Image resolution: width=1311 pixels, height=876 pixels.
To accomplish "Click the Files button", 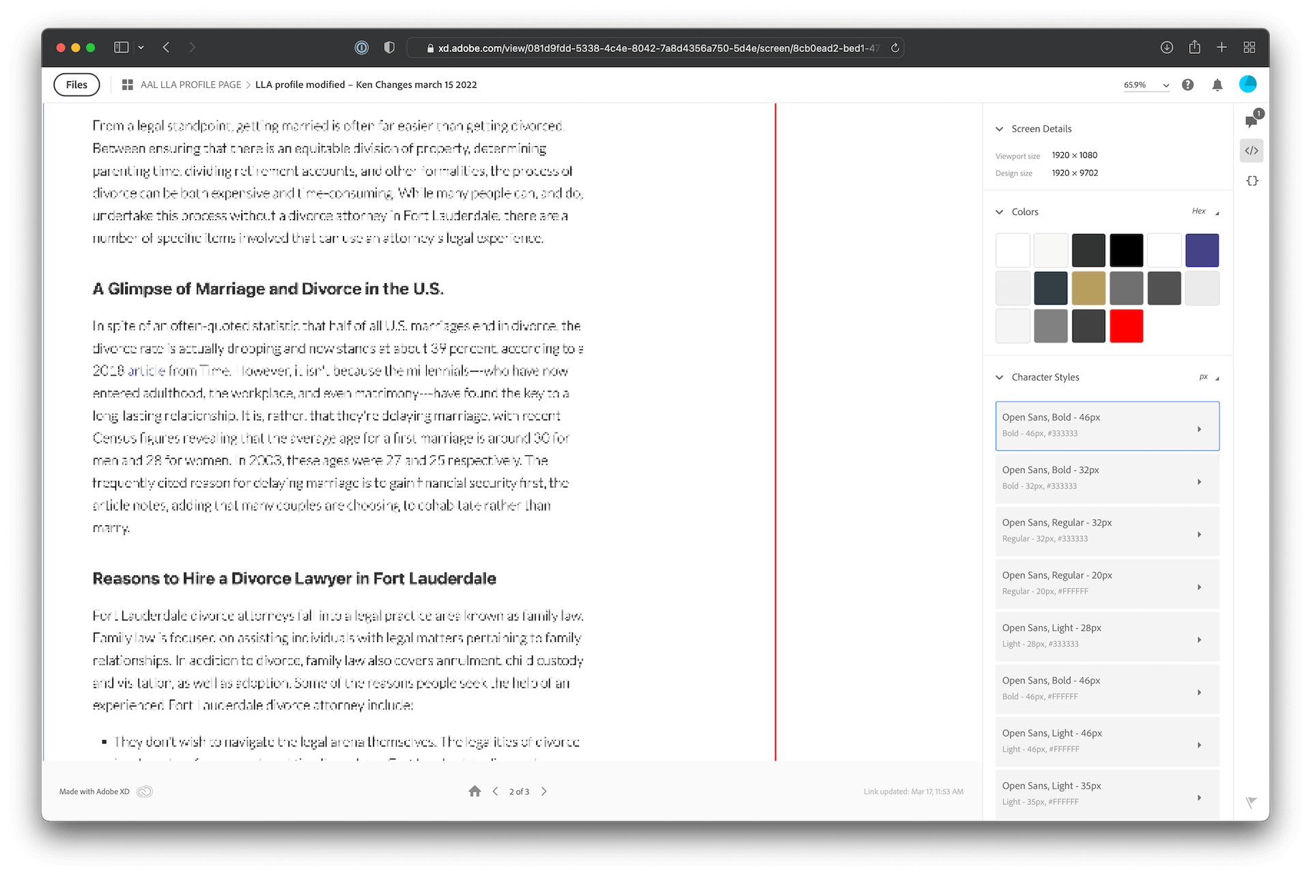I will 76,85.
